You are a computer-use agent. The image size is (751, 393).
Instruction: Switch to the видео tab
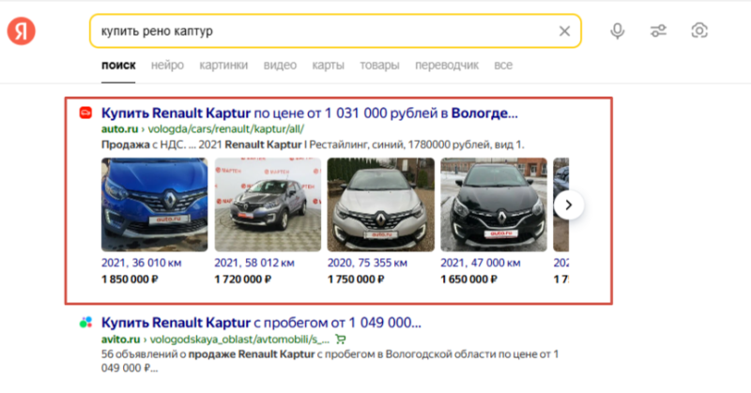280,66
